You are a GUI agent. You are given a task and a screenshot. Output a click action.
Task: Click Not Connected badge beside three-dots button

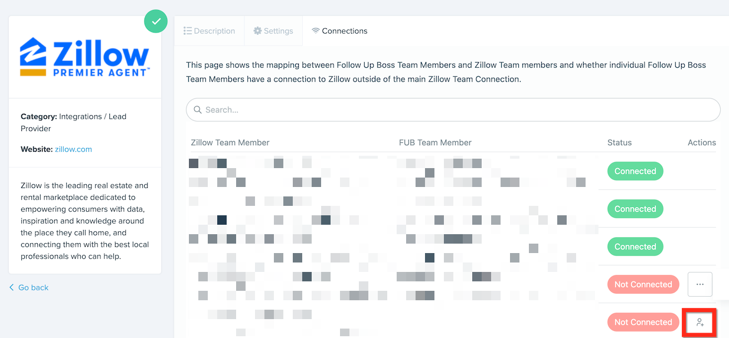tap(643, 284)
